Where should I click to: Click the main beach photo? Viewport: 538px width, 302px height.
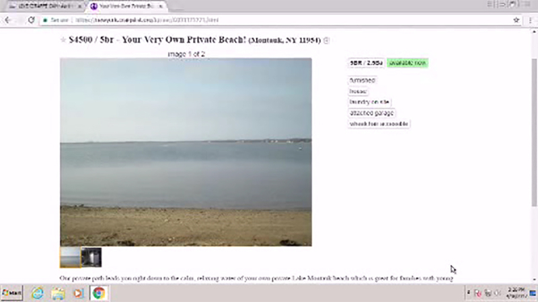pos(186,152)
